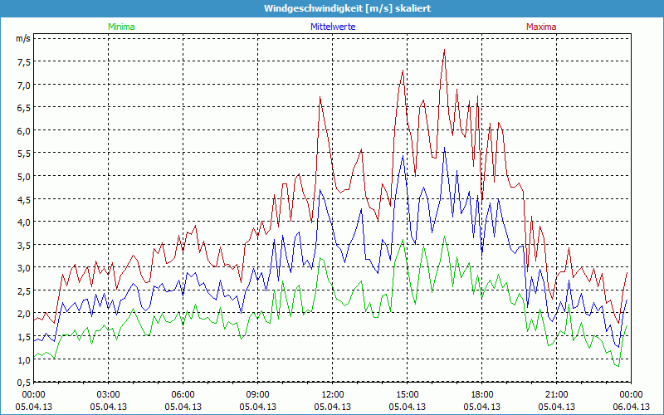Click the 0,5 y-axis value

coord(24,383)
